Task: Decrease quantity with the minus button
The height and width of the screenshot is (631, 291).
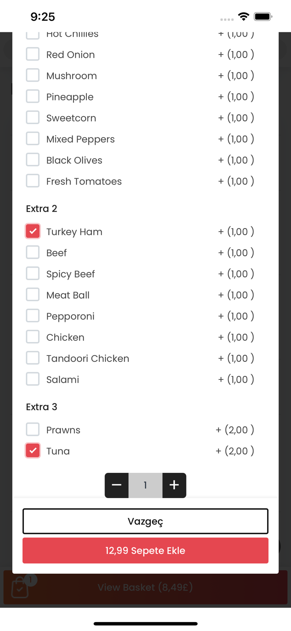Action: click(x=117, y=485)
